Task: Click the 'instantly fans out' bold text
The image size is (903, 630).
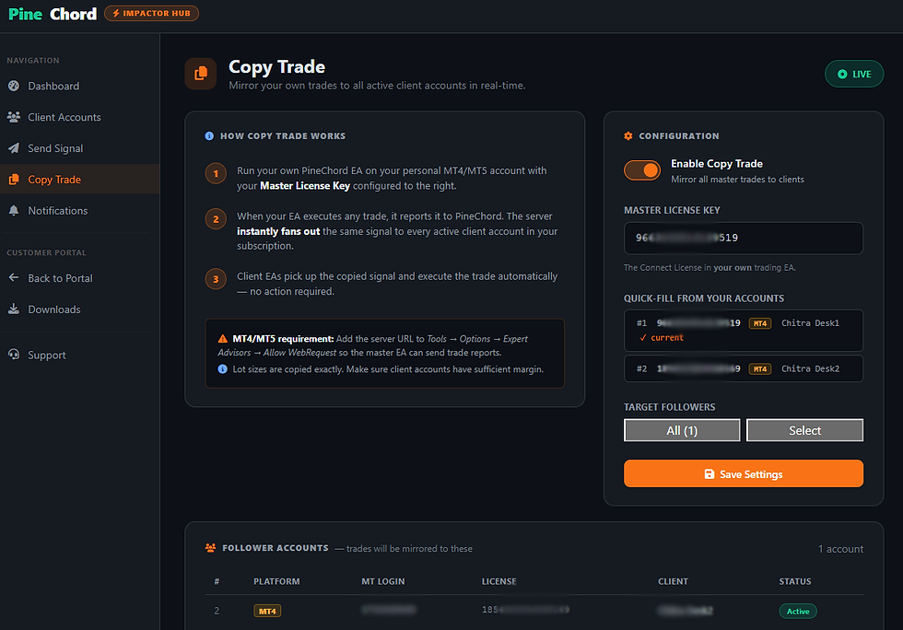Action: (x=278, y=231)
